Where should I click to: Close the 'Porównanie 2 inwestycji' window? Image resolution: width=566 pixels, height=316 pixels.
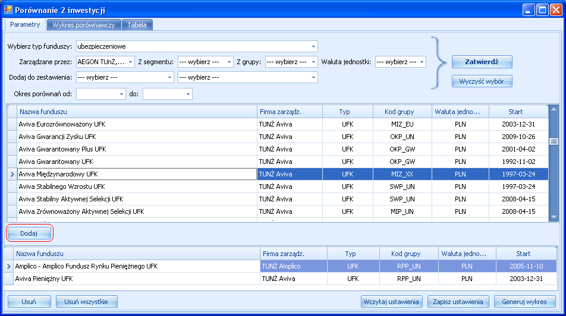[556, 10]
